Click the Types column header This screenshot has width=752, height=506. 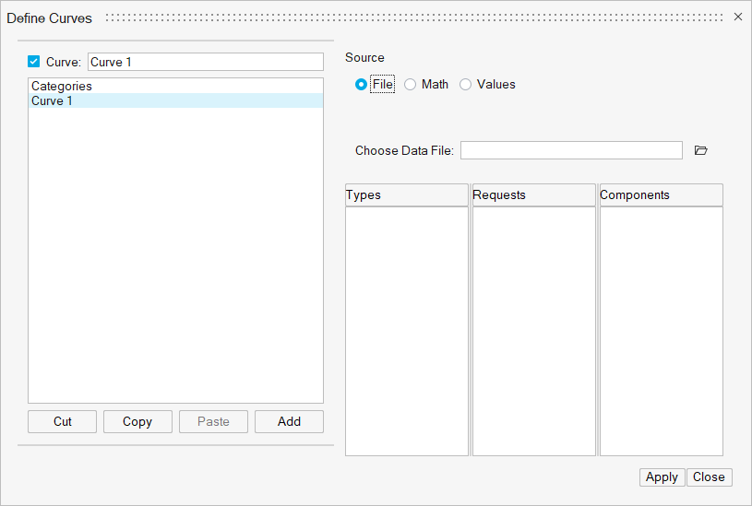[406, 195]
